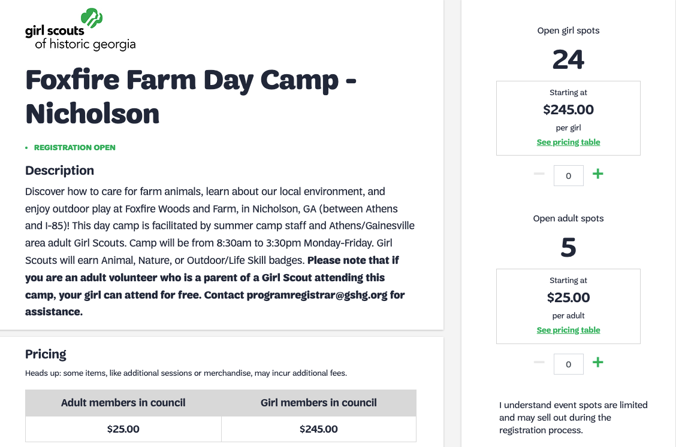This screenshot has width=676, height=447.
Task: Open See pricing table link under per girl
Action: 568,142
